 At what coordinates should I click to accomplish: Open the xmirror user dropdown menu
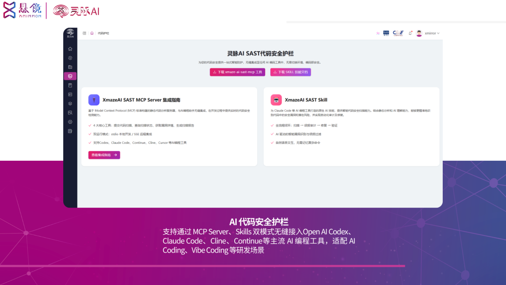click(432, 33)
